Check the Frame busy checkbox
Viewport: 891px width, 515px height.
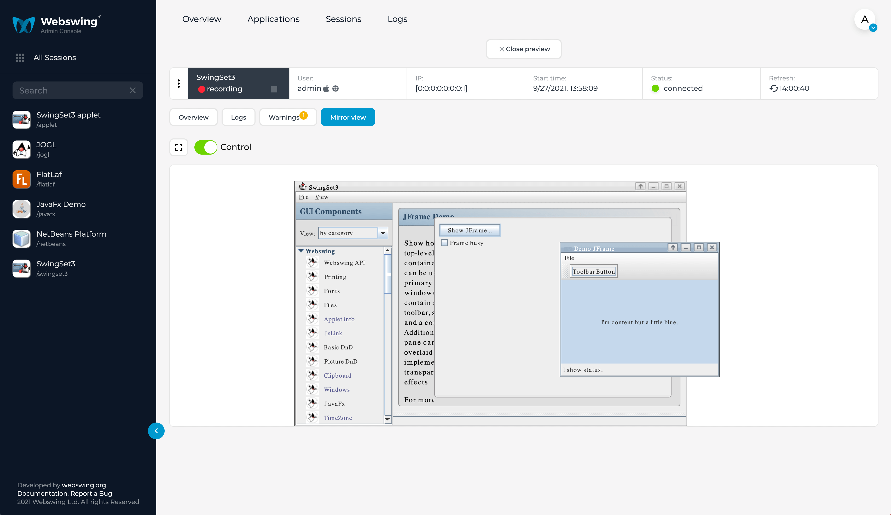pyautogui.click(x=444, y=243)
